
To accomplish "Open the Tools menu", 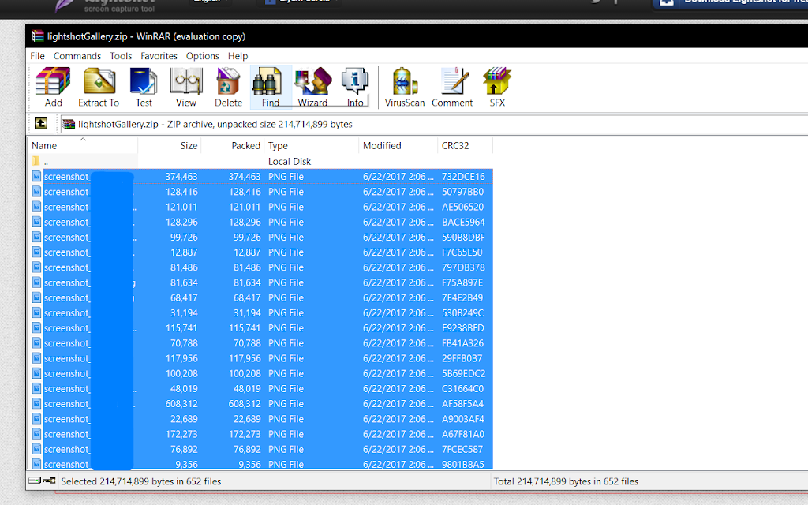I will tap(121, 56).
